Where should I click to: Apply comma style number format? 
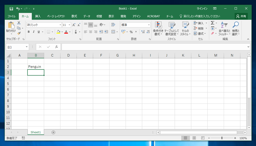[136, 32]
